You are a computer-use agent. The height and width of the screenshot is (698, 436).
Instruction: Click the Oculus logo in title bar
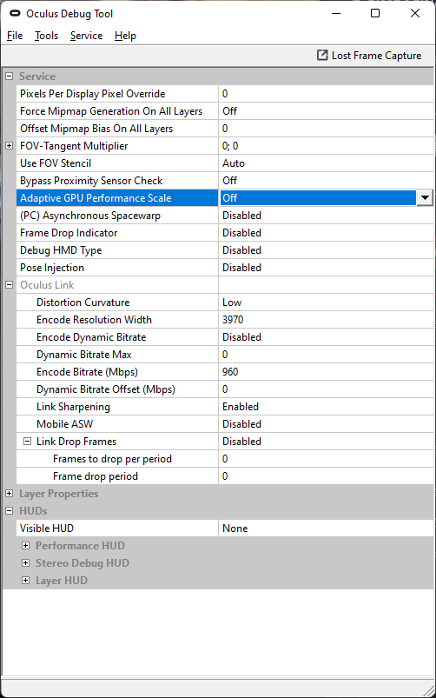point(14,14)
